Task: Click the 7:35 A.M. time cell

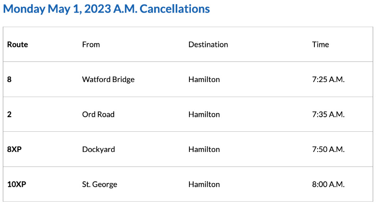Action: (x=328, y=114)
